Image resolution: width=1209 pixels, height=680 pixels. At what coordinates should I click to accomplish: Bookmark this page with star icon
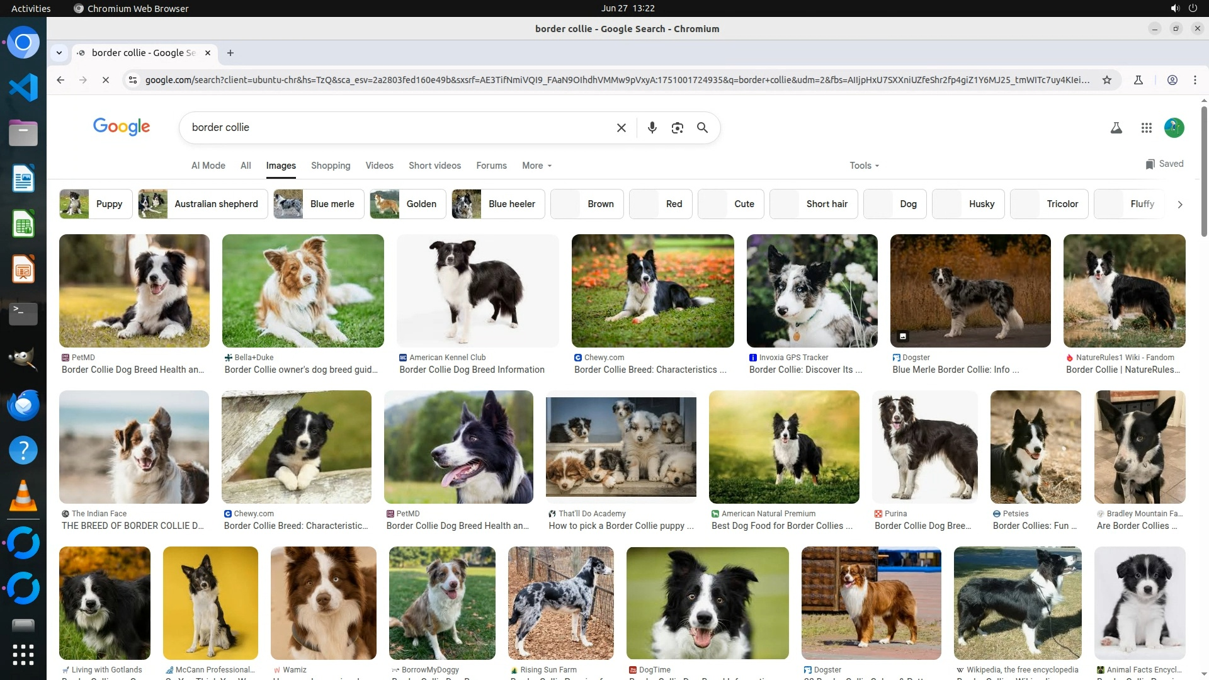pyautogui.click(x=1106, y=80)
